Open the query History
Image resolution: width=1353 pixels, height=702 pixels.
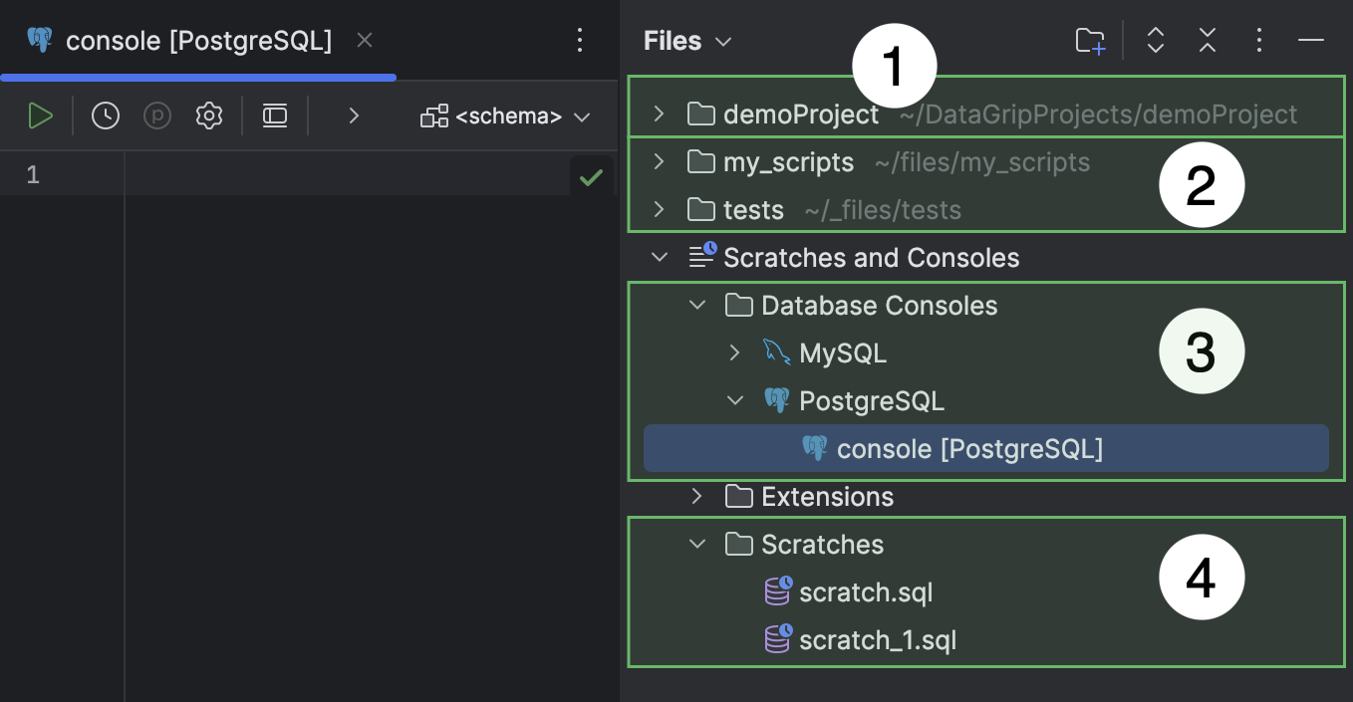click(x=105, y=115)
